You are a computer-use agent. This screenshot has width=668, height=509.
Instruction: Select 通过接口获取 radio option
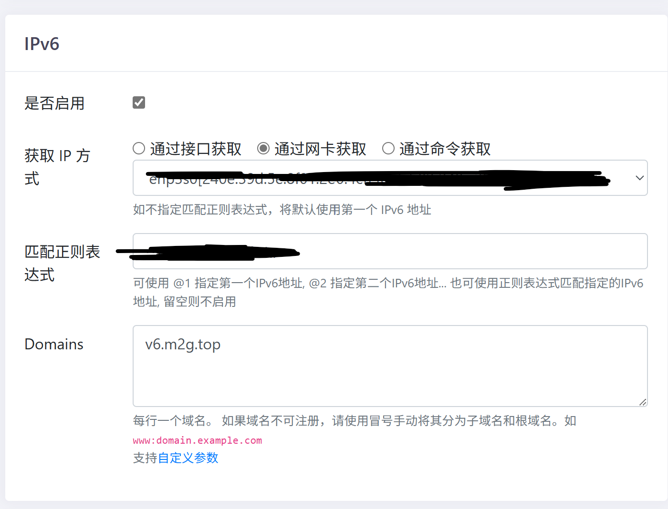click(139, 149)
